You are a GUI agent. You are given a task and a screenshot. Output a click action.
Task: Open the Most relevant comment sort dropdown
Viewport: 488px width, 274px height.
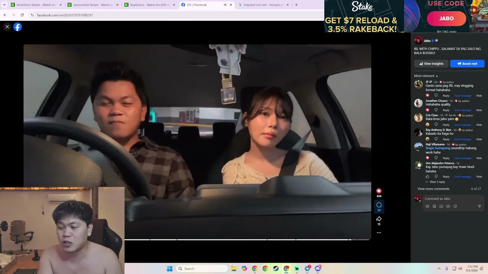pyautogui.click(x=426, y=76)
